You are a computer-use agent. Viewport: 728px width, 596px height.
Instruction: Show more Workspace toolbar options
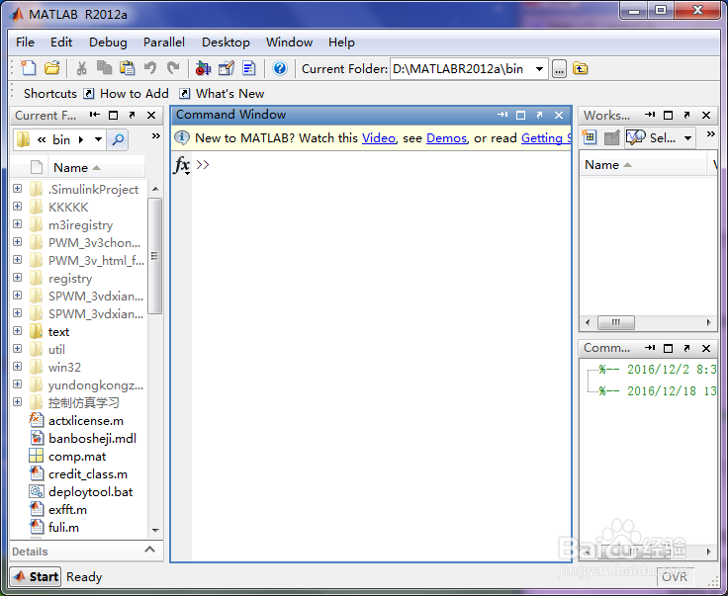711,134
